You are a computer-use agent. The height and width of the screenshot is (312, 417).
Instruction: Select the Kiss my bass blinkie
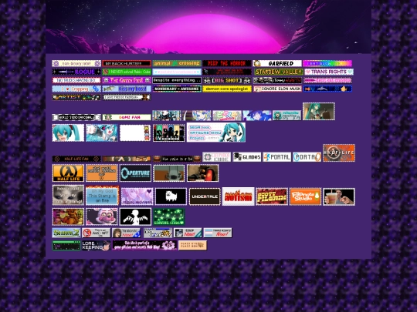(x=127, y=89)
